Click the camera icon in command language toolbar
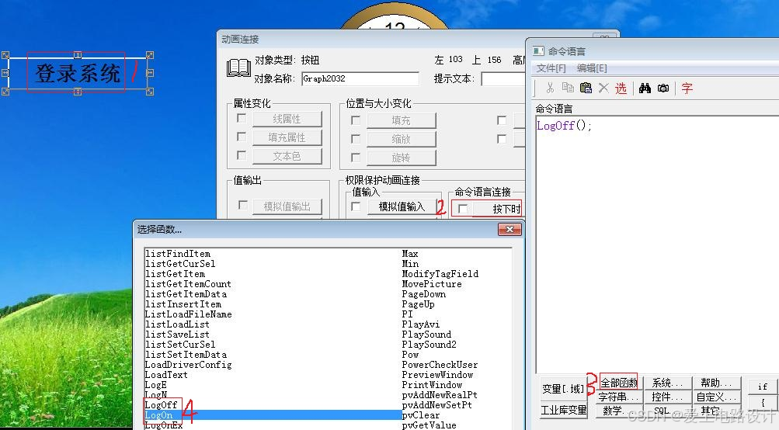The height and width of the screenshot is (430, 779). (x=662, y=88)
